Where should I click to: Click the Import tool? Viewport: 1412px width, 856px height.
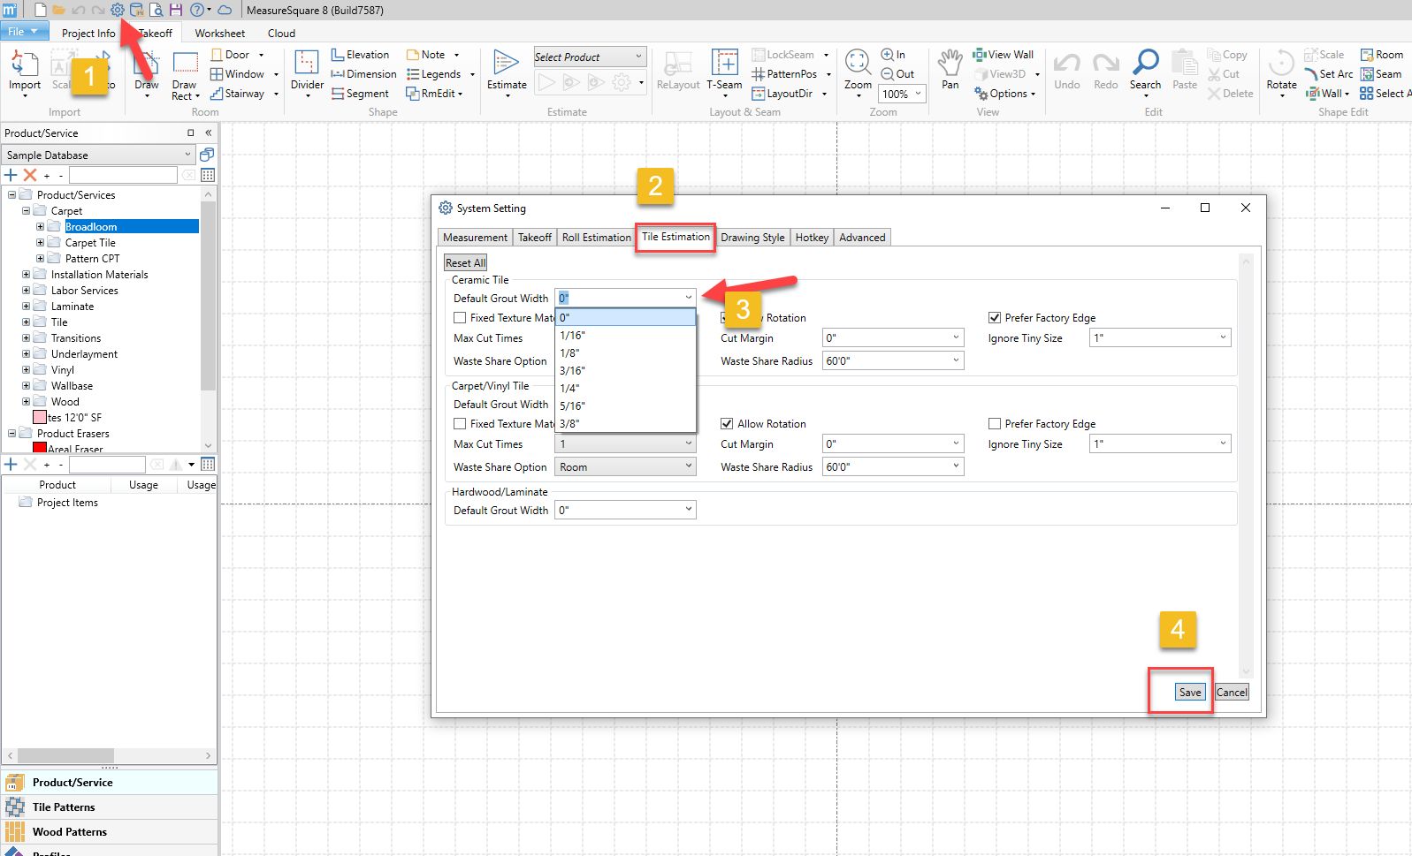pyautogui.click(x=25, y=71)
